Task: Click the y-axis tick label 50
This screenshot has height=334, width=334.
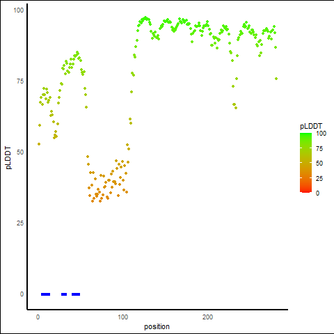Action: [x=20, y=152]
